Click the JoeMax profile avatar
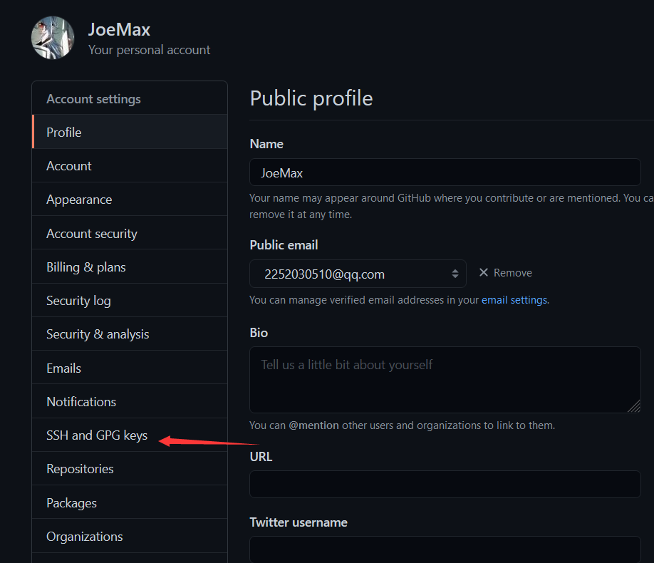Image resolution: width=654 pixels, height=563 pixels. (x=53, y=38)
